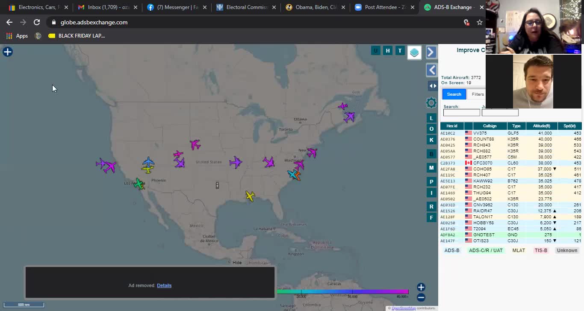Select aircraft row COUNT88
Image resolution: width=584 pixels, height=311 pixels.
511,139
